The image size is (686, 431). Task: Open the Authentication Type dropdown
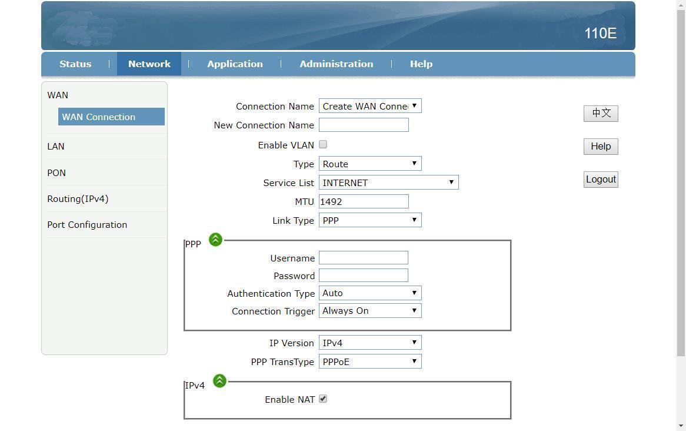(x=370, y=293)
